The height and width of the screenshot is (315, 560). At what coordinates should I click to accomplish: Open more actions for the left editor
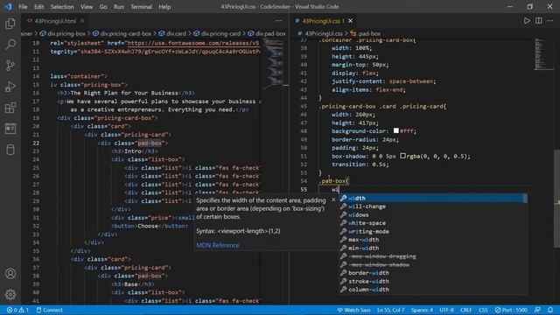[x=278, y=21]
